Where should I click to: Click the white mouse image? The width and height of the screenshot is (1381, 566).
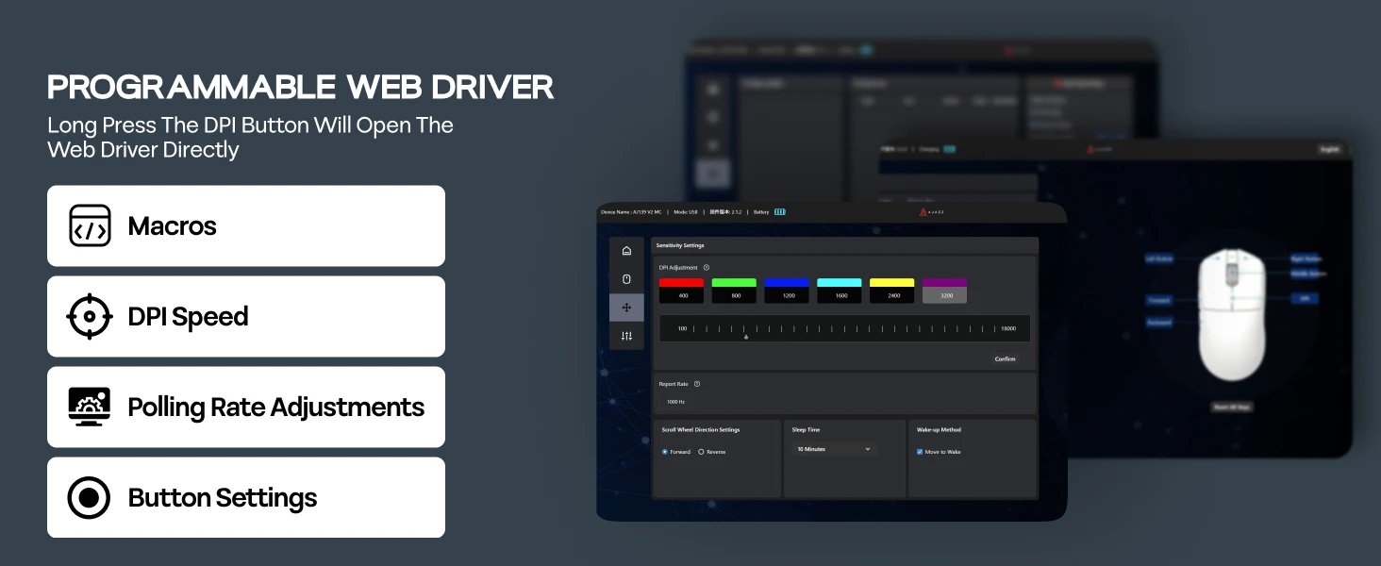[1232, 315]
